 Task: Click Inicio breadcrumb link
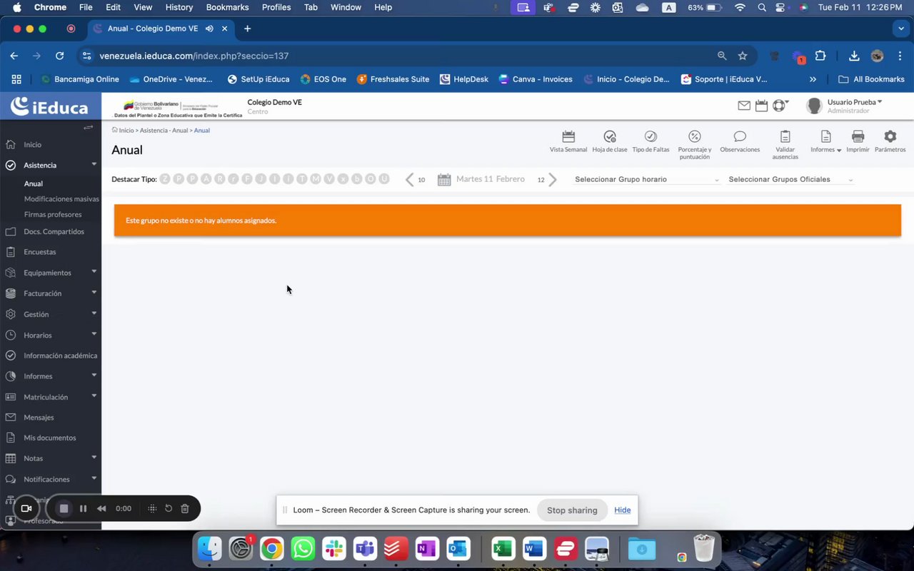pyautogui.click(x=126, y=131)
